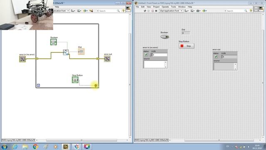Click the Search field in block diagram toolbar
Screen dimensions: 266x150
click(107, 11)
